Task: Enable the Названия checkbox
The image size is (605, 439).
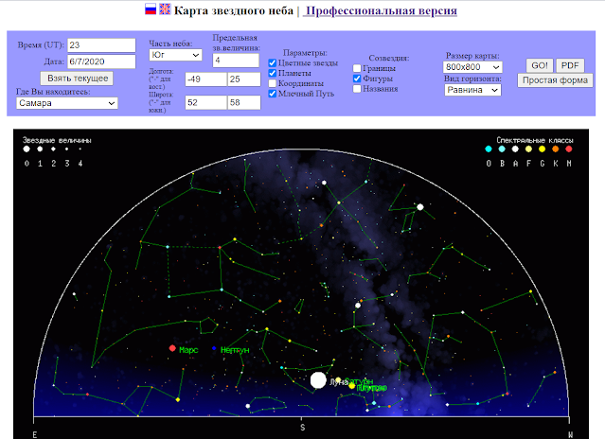Action: [357, 89]
